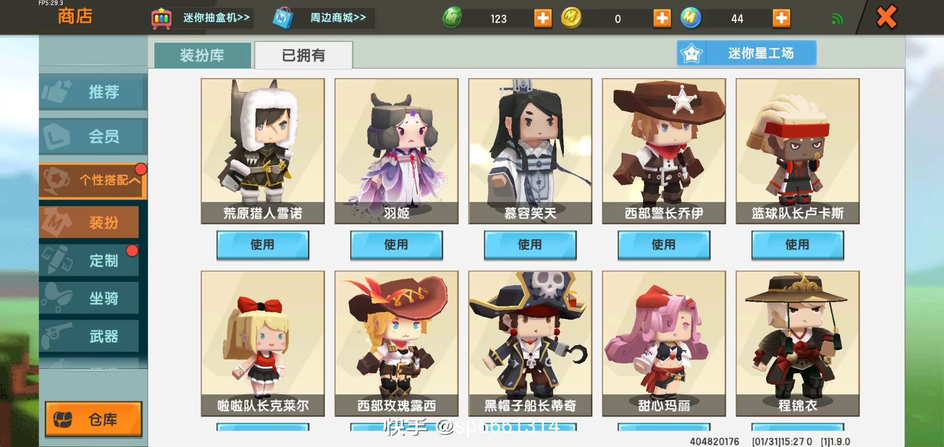Click the plus icon beside 123 green beans
This screenshot has width=944, height=447.
pyautogui.click(x=543, y=19)
